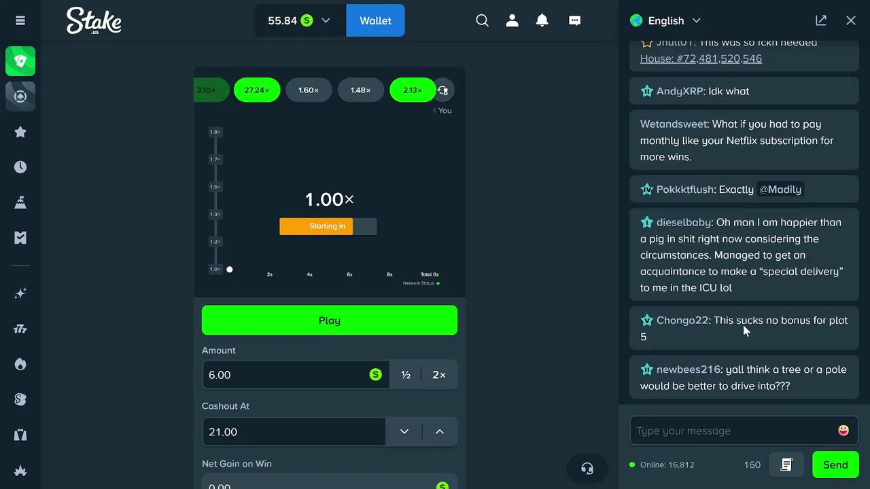Click the @Madily mention tag
Image resolution: width=870 pixels, height=489 pixels.
click(780, 189)
